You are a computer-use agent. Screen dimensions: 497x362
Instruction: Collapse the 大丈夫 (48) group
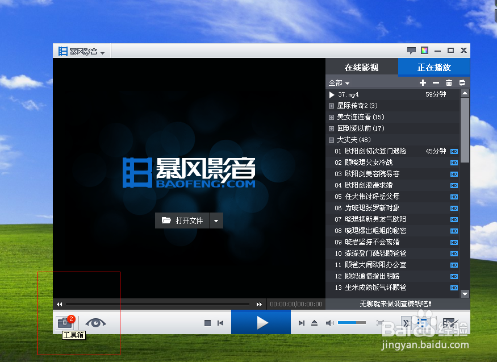pyautogui.click(x=331, y=140)
